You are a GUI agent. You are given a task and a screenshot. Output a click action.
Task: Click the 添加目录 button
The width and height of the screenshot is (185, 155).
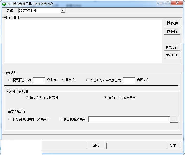172,31
